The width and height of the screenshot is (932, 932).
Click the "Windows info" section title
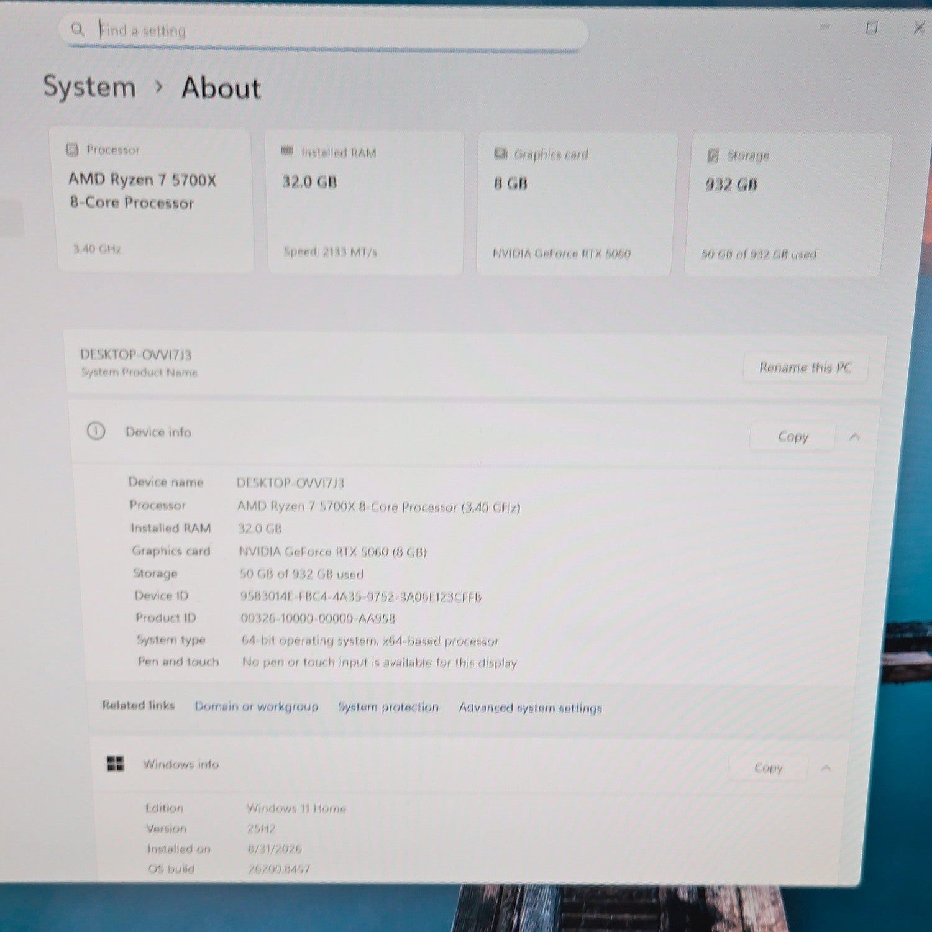coord(181,764)
